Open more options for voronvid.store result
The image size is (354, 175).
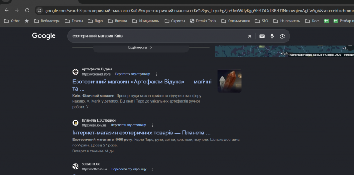pyautogui.click(x=156, y=74)
